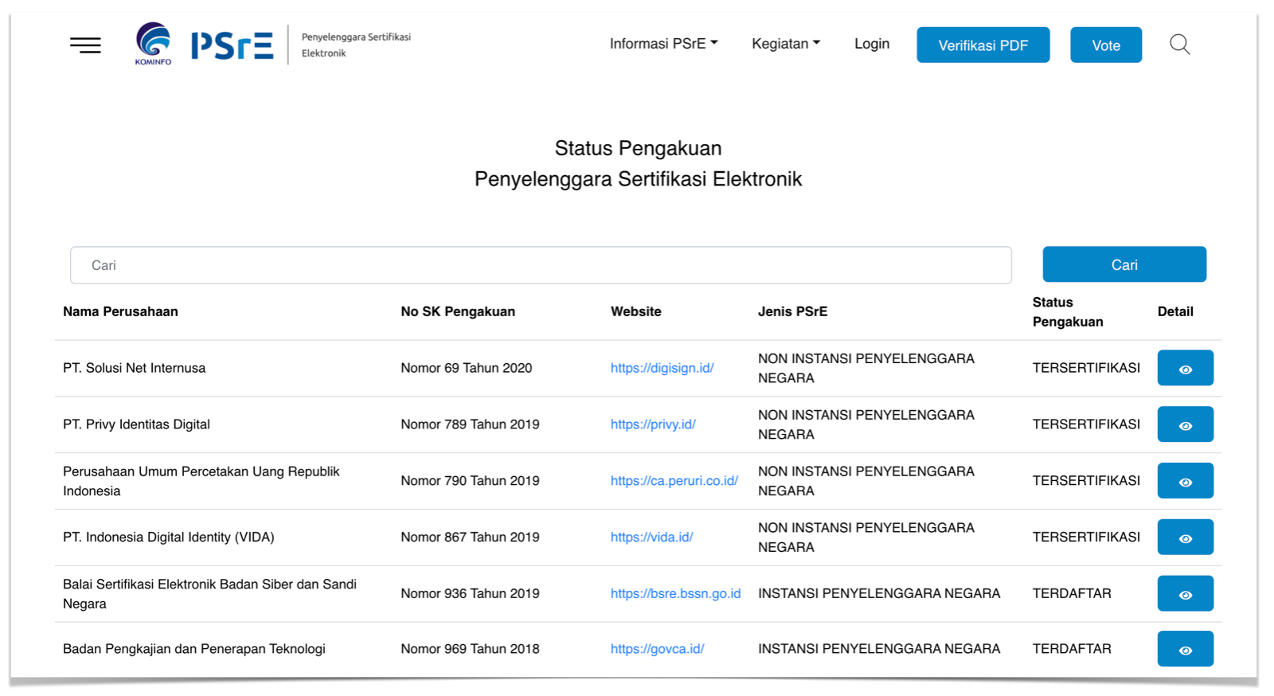Click Nomor 969 Tahun 2018 cell

point(470,649)
